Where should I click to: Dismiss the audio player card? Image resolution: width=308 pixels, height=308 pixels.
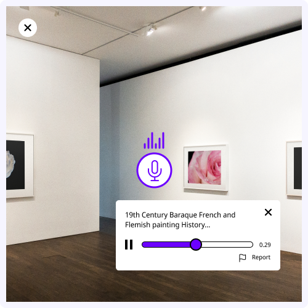coord(268,212)
